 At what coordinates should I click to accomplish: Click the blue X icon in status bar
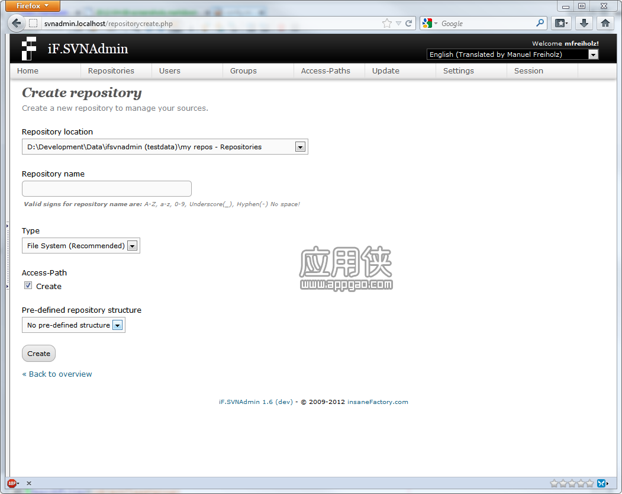click(x=601, y=483)
